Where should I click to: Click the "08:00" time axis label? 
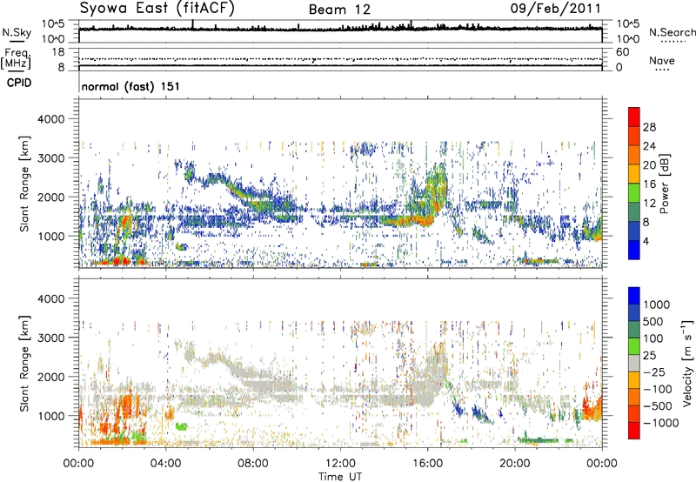pos(253,464)
